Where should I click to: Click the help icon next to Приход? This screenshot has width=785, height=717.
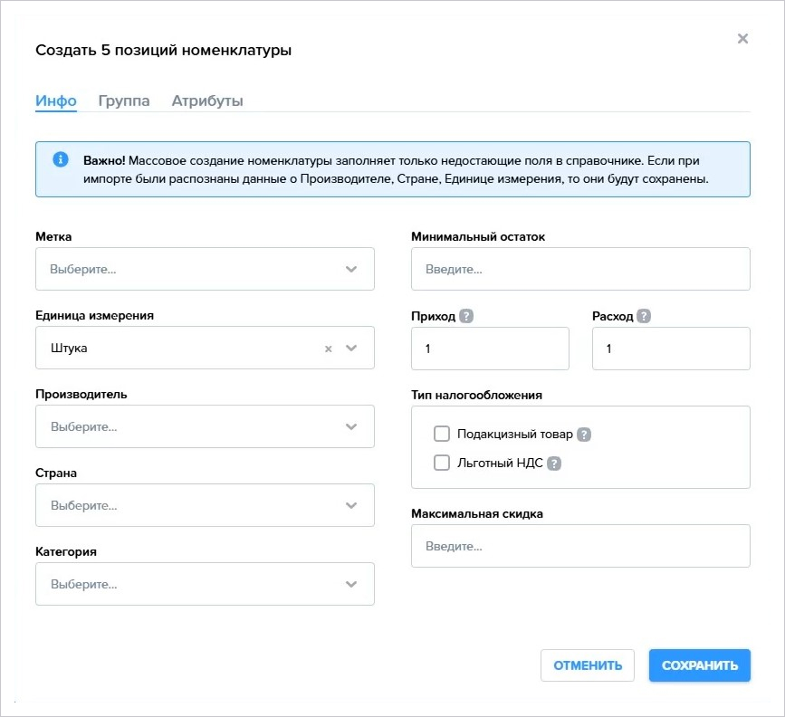point(466,316)
